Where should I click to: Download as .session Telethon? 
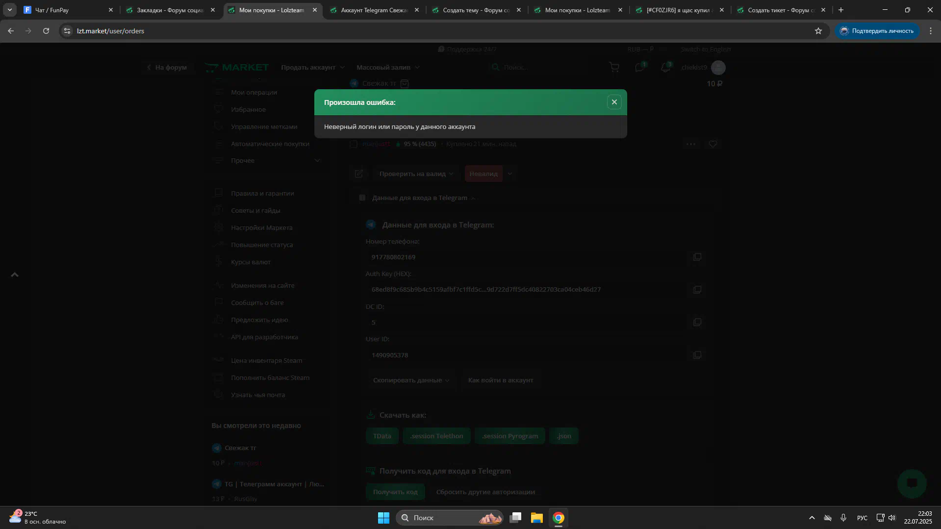click(x=436, y=436)
